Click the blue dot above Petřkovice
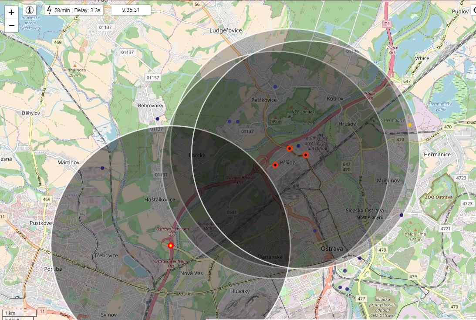 coord(275,87)
